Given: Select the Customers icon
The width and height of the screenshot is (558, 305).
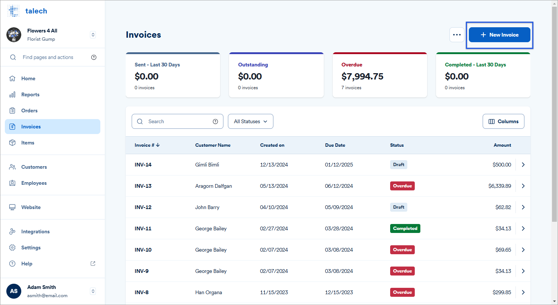Looking at the screenshot, I should 13,167.
